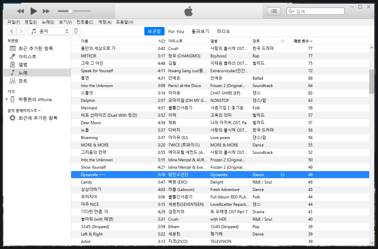The image size is (378, 249).
Task: Click the search field
Action: point(315,11)
